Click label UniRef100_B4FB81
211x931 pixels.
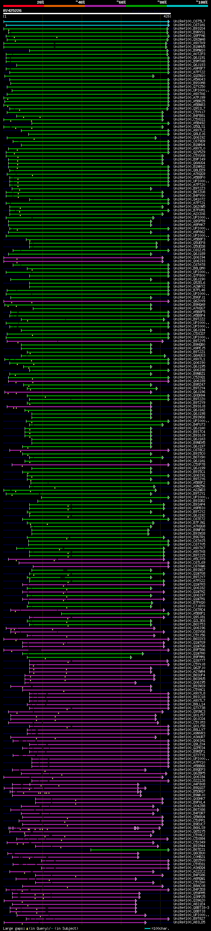pyautogui.click(x=189, y=116)
